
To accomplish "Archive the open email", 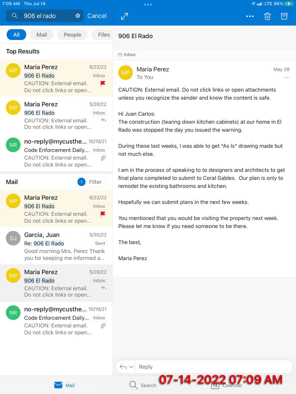I will point(284,16).
